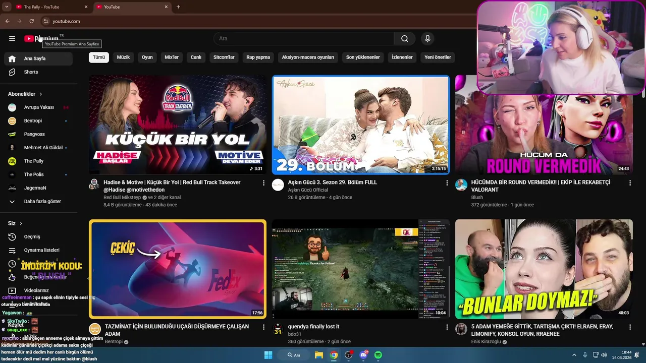Image resolution: width=646 pixels, height=363 pixels.
Task: Open options menu for Bentropi video
Action: (x=263, y=327)
